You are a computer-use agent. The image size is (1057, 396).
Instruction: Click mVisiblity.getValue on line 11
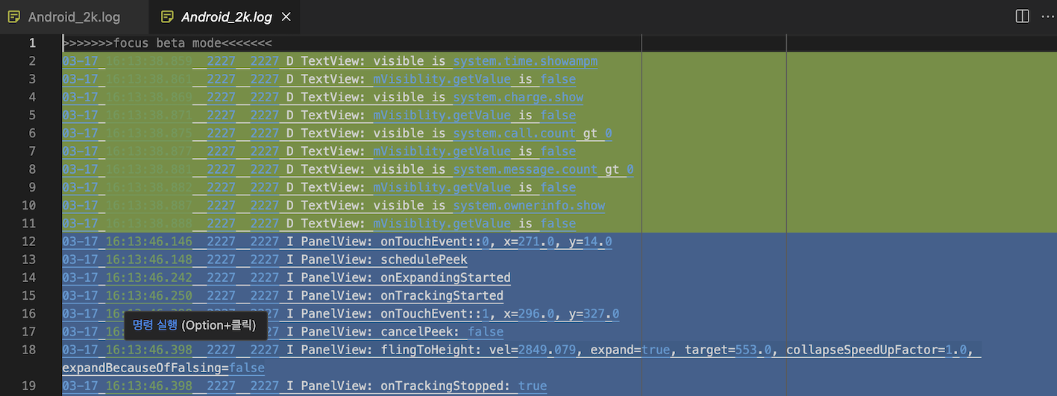[x=442, y=223]
